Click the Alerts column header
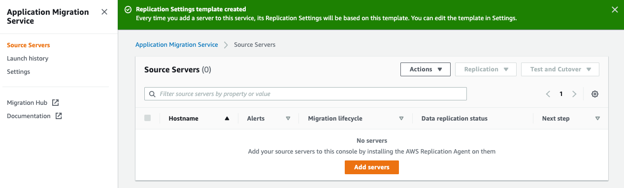 pyautogui.click(x=256, y=119)
